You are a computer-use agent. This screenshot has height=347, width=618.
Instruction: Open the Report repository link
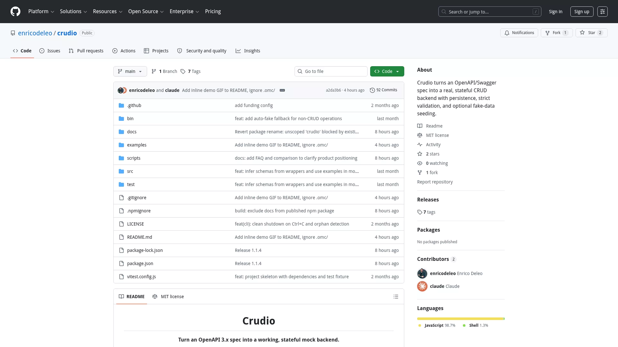click(435, 182)
